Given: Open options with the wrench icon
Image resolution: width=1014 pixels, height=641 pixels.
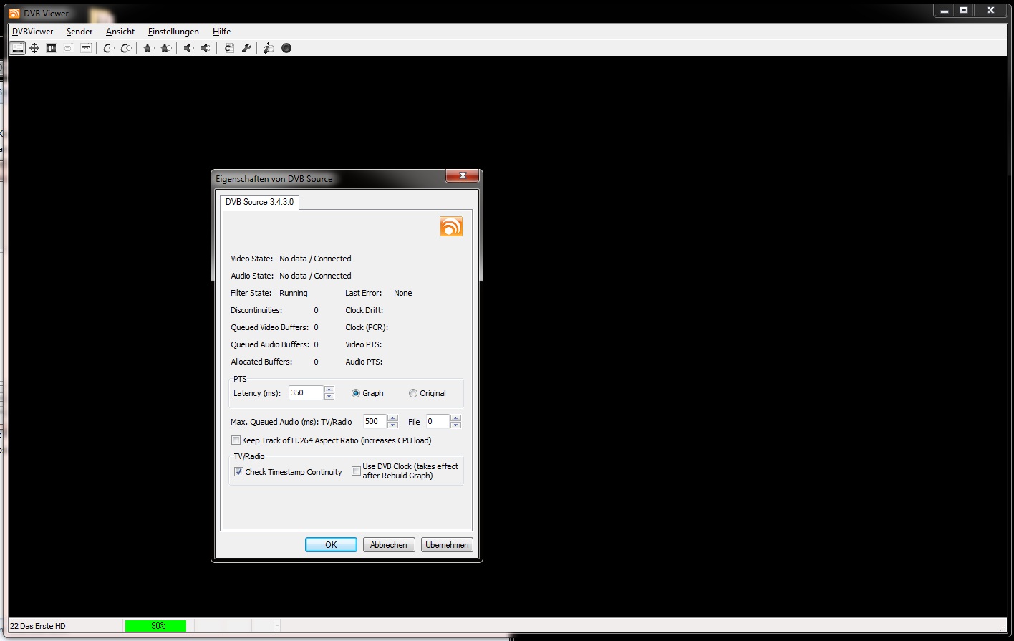Looking at the screenshot, I should (246, 48).
